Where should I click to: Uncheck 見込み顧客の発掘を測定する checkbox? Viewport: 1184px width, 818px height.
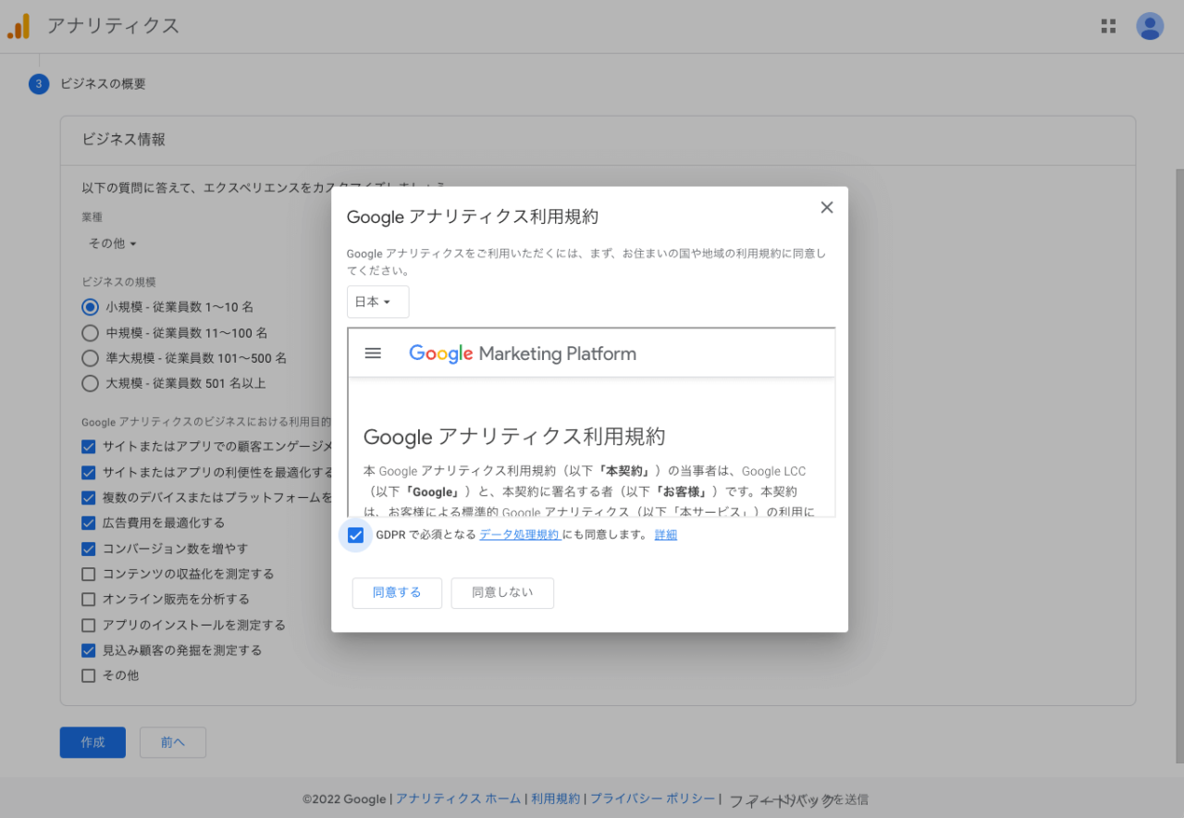click(89, 651)
